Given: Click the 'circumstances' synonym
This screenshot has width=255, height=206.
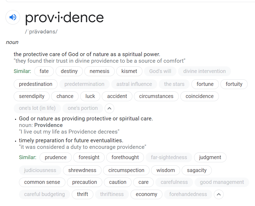Looking at the screenshot, I should coord(156,96).
